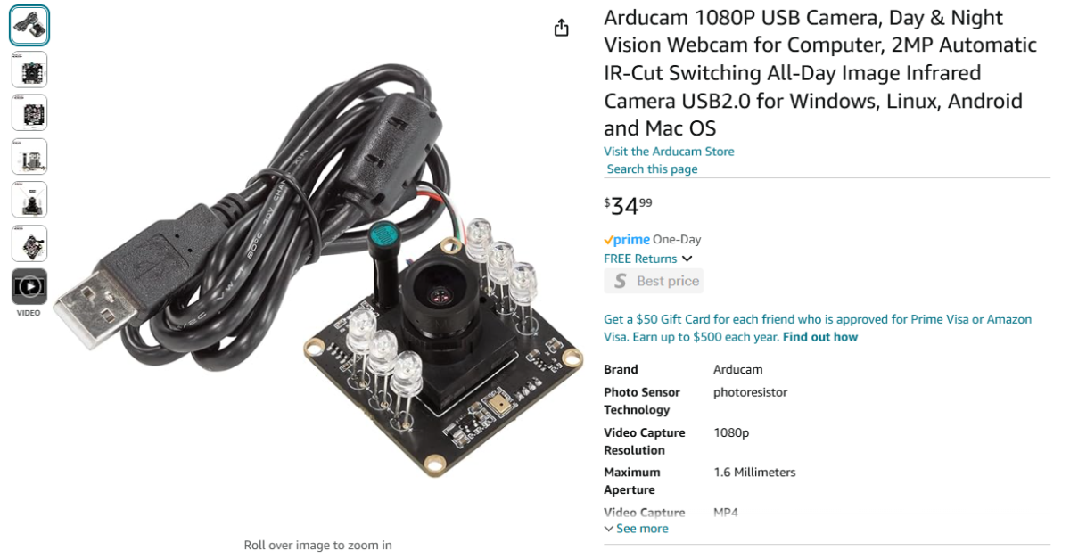The height and width of the screenshot is (559, 1070).
Task: Expand the FREE Returns dropdown chevron
Action: point(687,259)
